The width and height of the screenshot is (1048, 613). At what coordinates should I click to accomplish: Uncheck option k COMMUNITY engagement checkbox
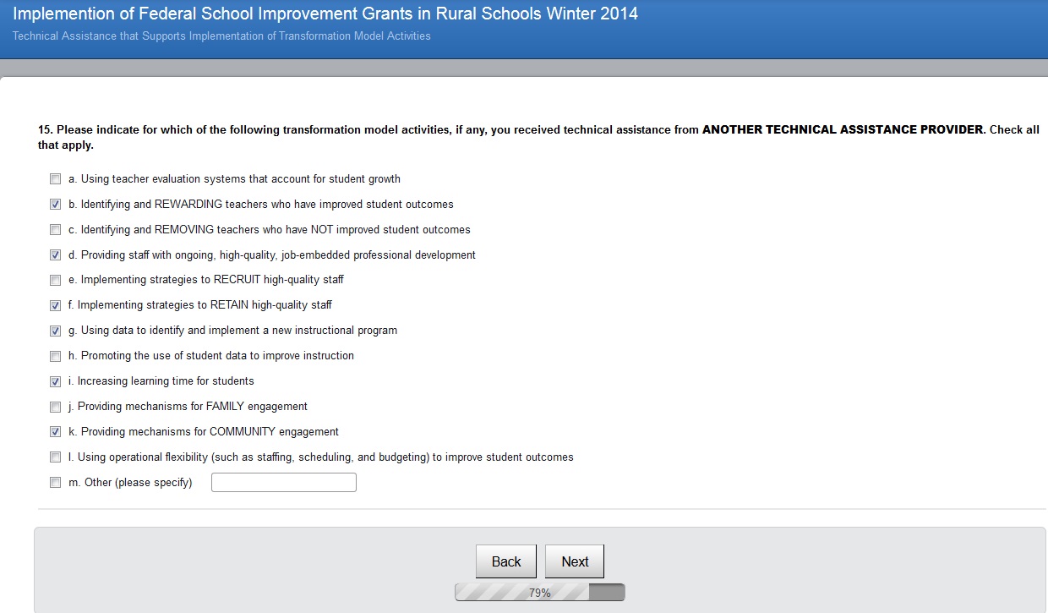point(56,432)
